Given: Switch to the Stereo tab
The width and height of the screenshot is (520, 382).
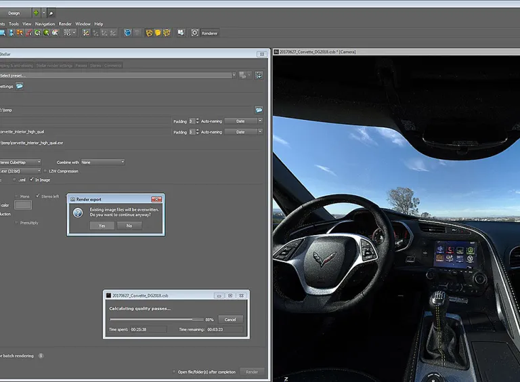Looking at the screenshot, I should (x=95, y=65).
